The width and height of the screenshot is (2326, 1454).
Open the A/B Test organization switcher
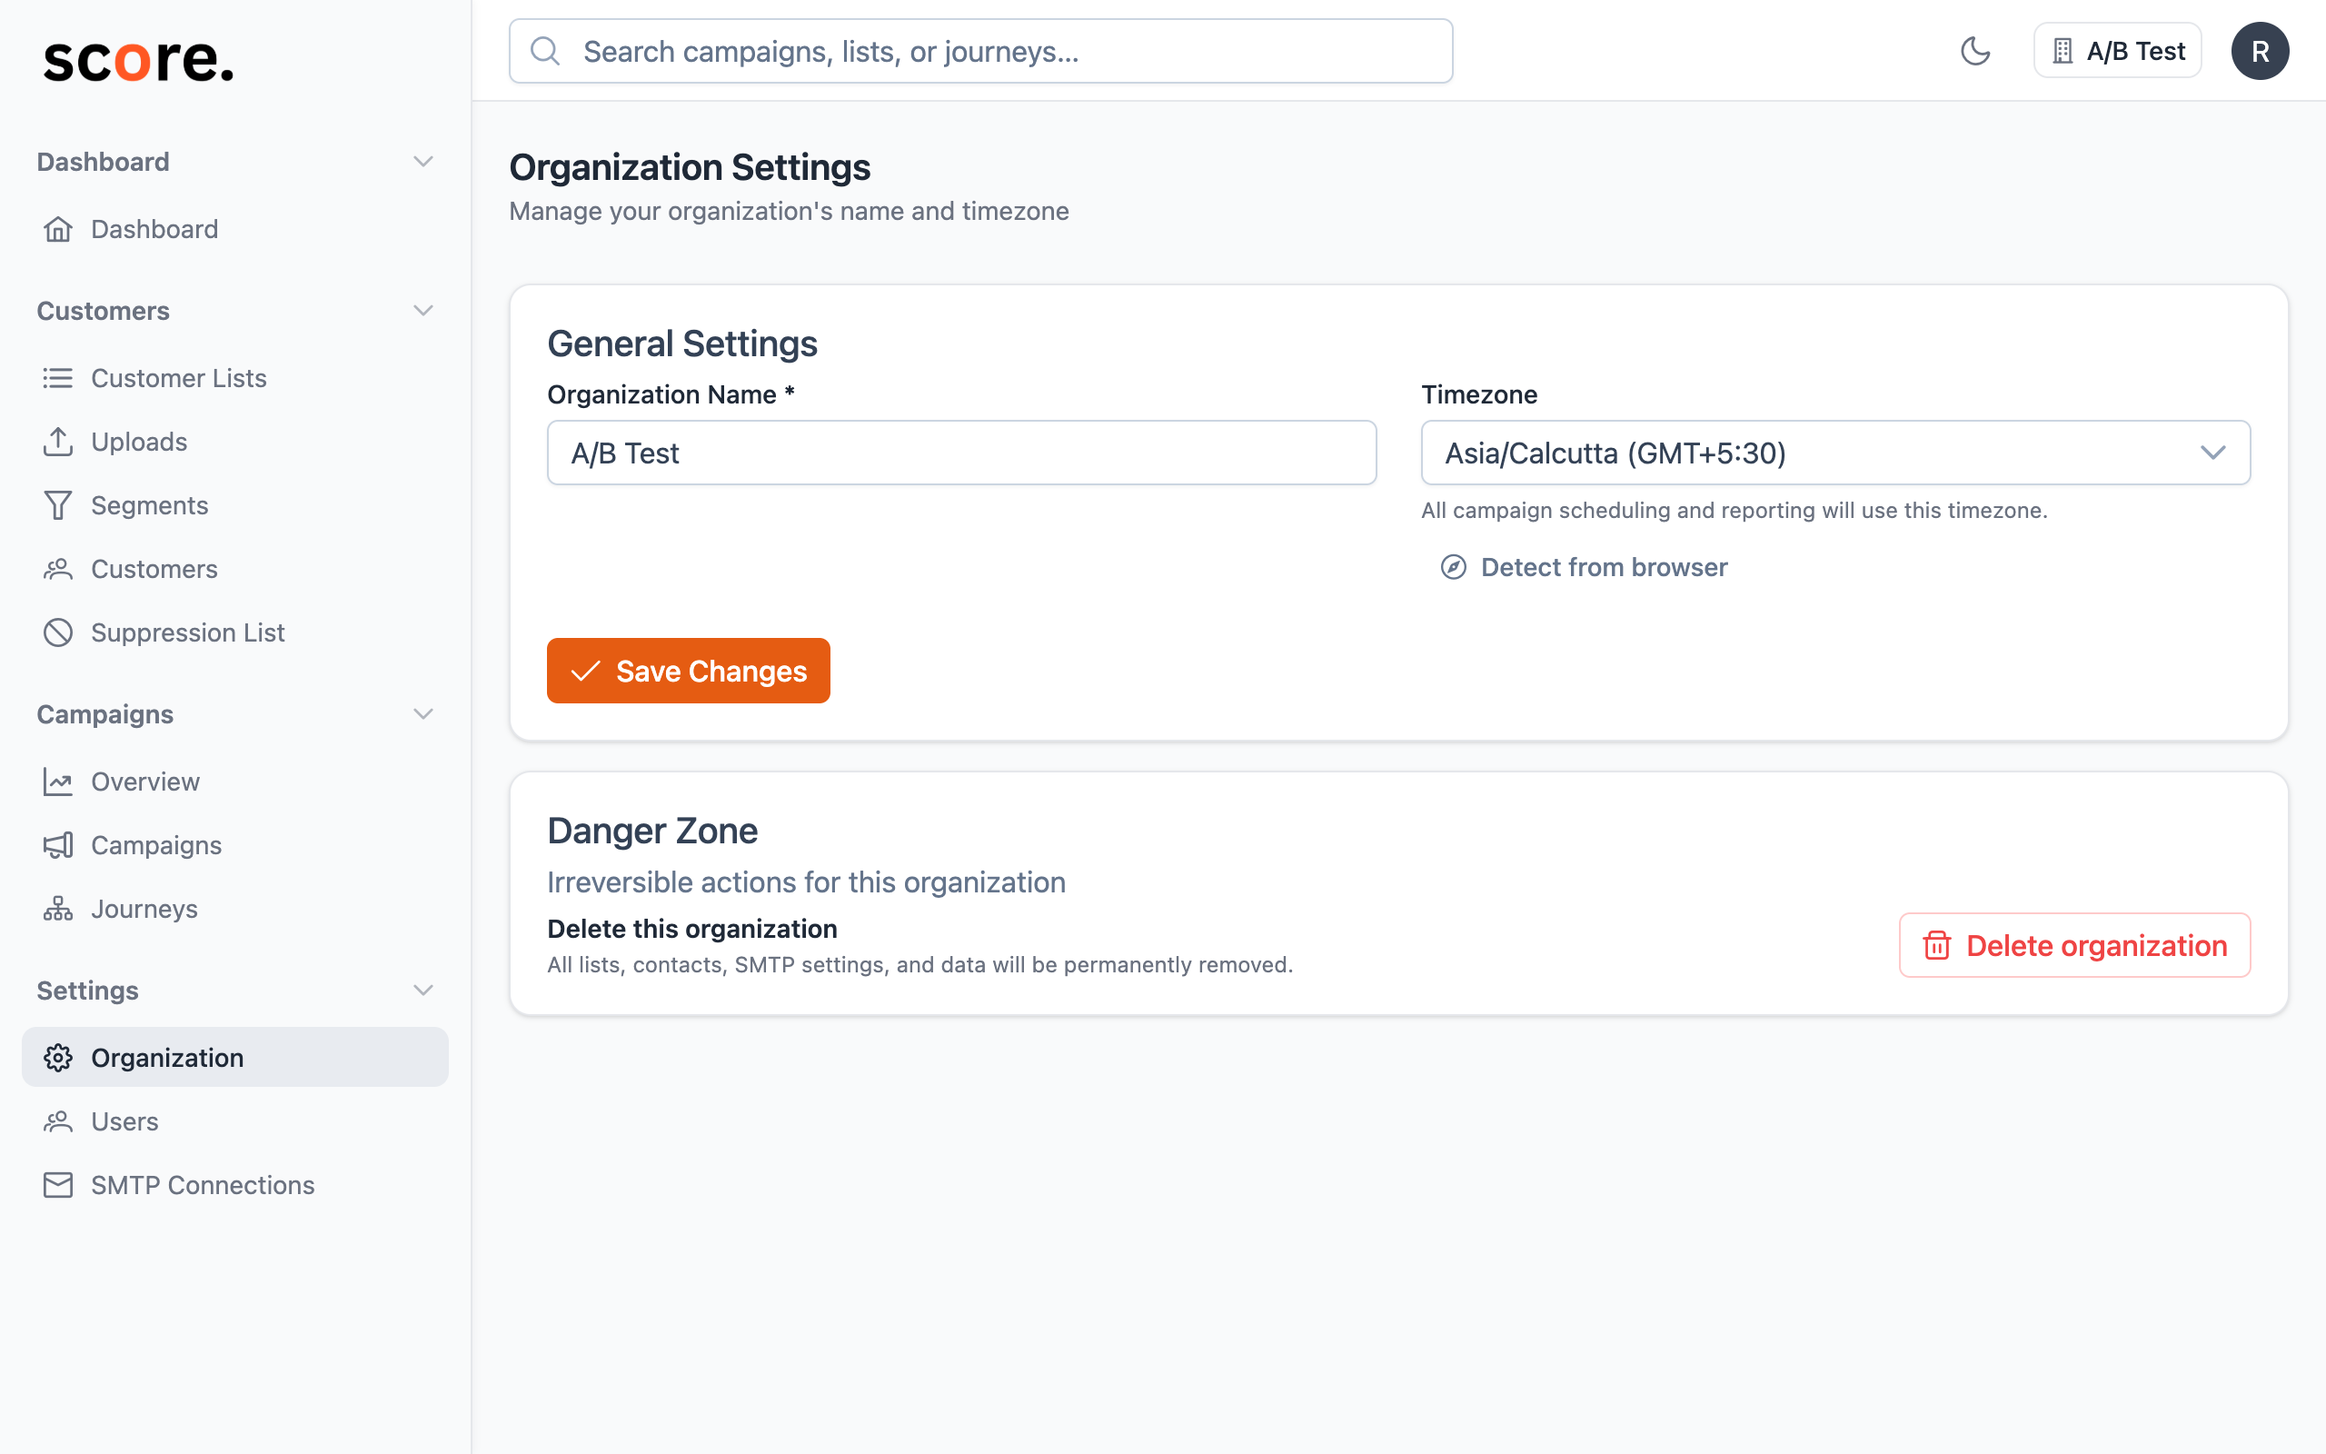[x=2116, y=50]
